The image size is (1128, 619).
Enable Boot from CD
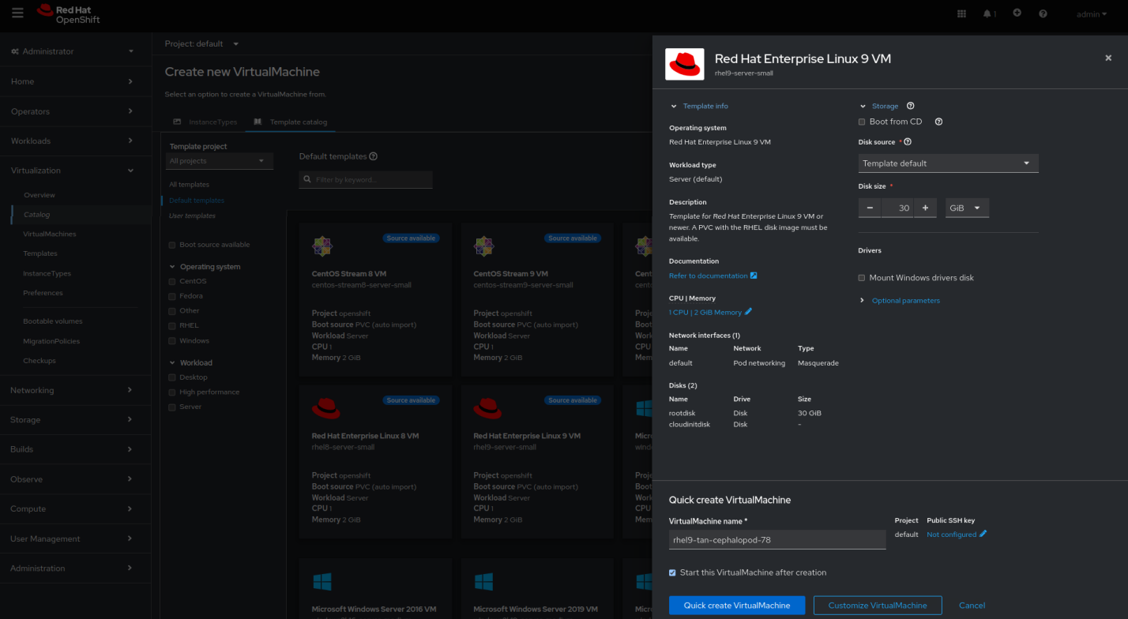[861, 121]
